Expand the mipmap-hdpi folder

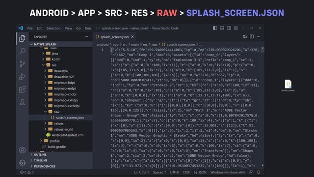(61, 83)
